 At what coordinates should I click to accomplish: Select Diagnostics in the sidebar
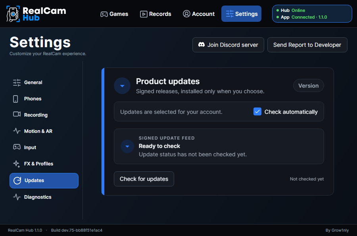[44, 197]
